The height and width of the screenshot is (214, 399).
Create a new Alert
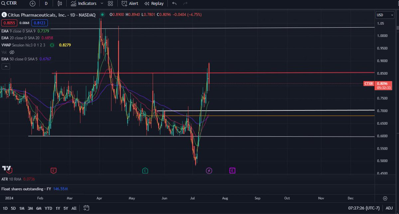pyautogui.click(x=130, y=4)
